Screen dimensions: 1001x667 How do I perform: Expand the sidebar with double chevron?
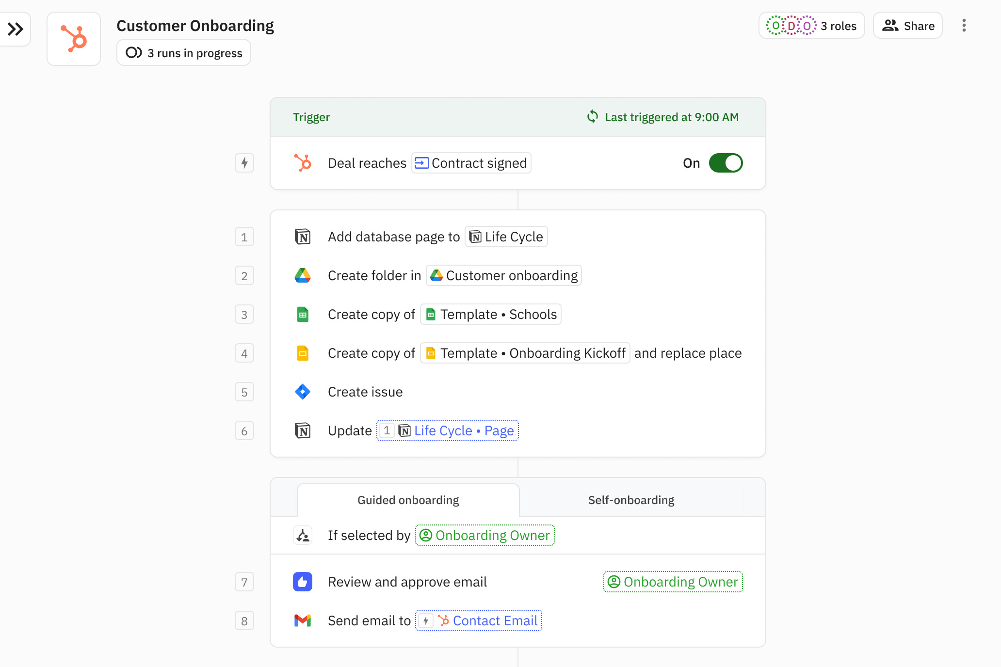coord(16,29)
